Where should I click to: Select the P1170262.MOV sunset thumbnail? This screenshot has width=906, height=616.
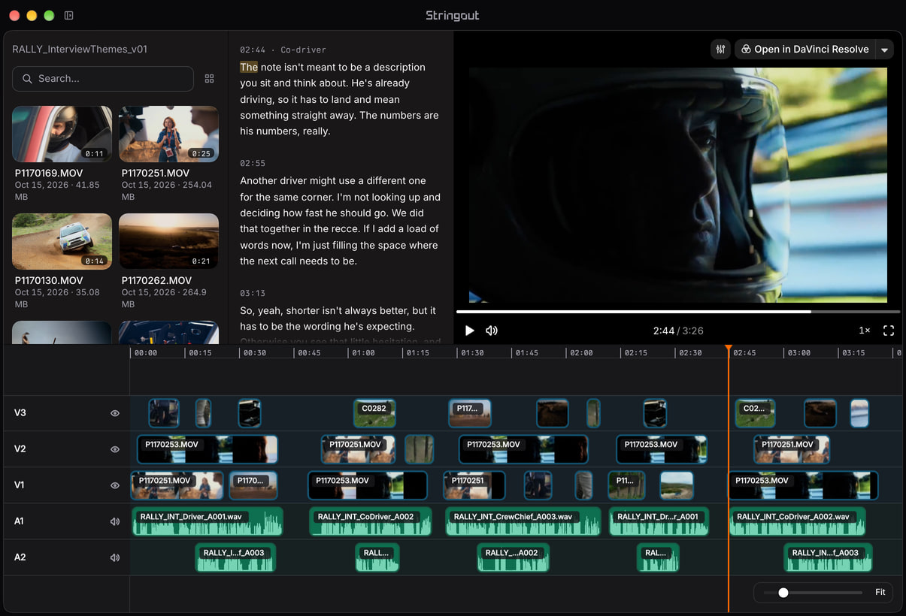tap(168, 241)
